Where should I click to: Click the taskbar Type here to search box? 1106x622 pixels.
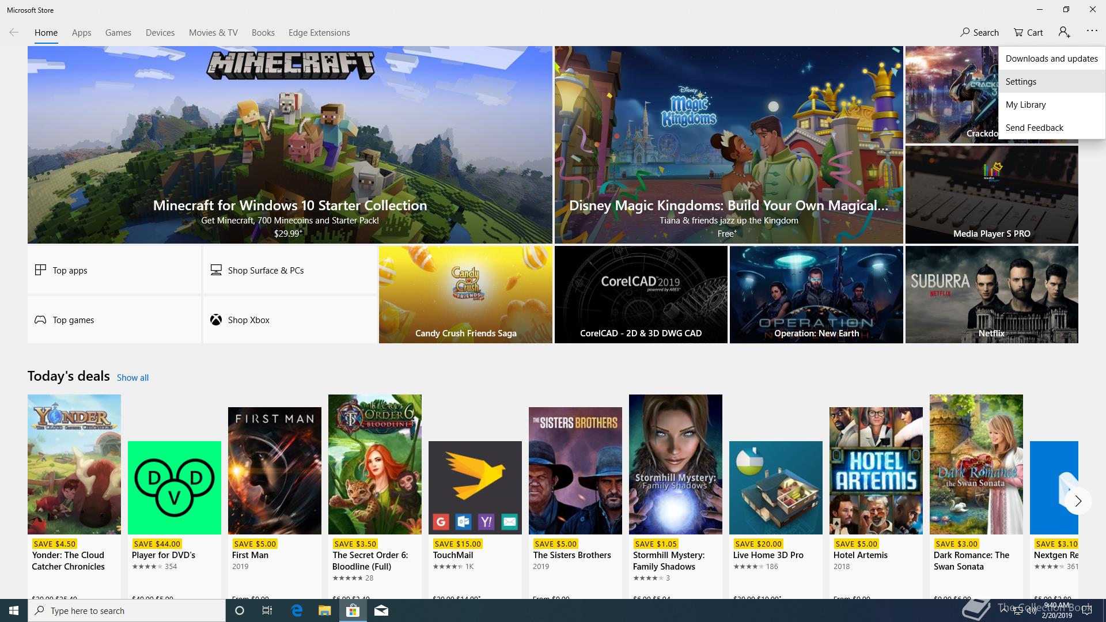127,610
